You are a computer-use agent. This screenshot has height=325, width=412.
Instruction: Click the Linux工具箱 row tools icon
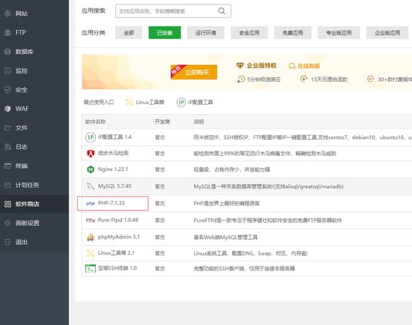pyautogui.click(x=90, y=253)
